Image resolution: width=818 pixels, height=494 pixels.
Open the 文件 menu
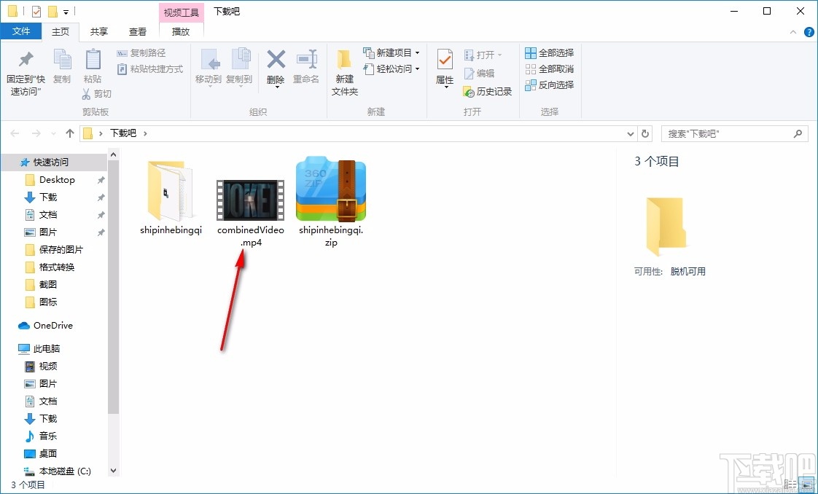point(22,31)
